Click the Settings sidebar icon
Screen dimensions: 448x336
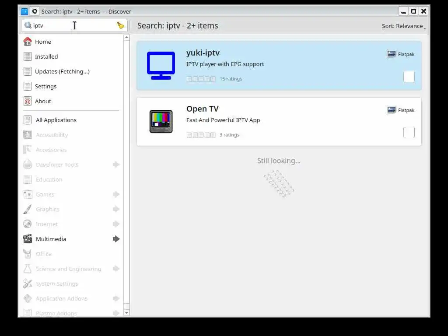(28, 86)
